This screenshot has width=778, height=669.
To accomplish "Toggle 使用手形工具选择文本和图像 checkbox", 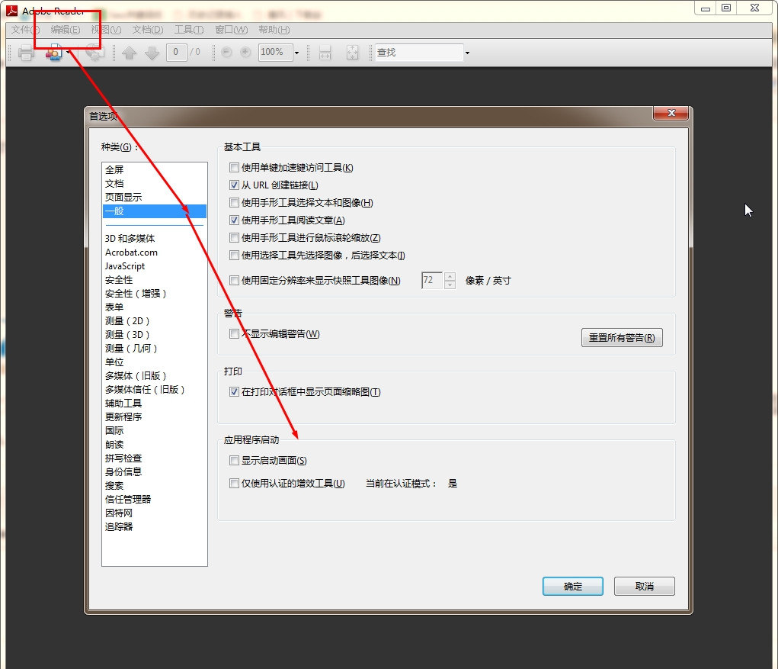I will point(234,202).
